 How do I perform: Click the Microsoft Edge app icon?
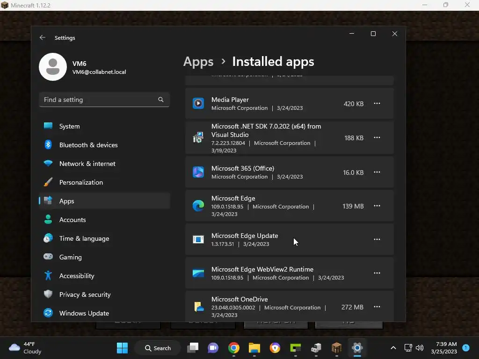198,206
